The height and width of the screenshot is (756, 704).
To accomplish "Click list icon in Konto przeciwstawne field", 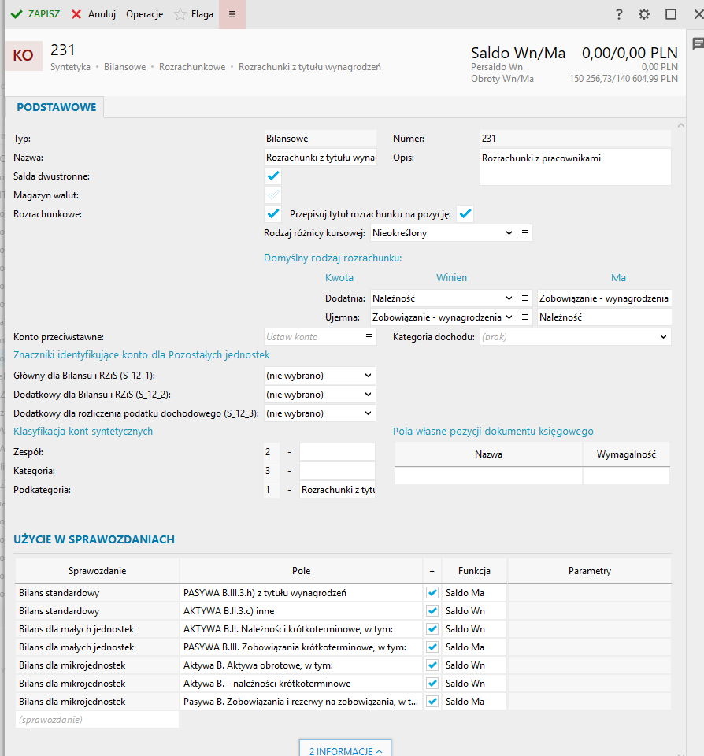I will tap(369, 337).
